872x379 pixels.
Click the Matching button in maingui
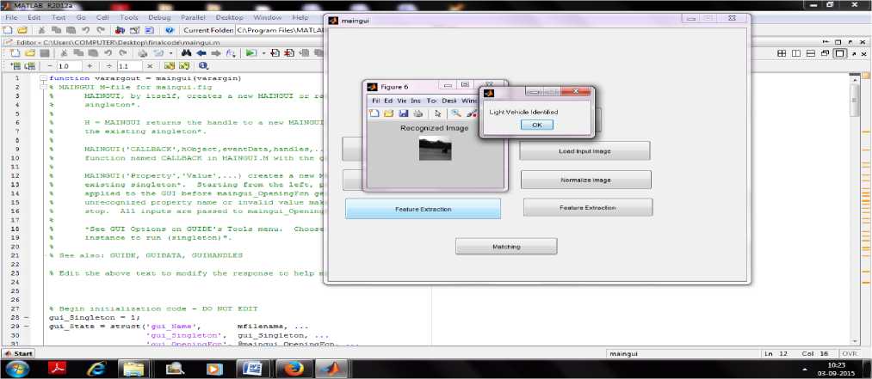pyautogui.click(x=506, y=247)
